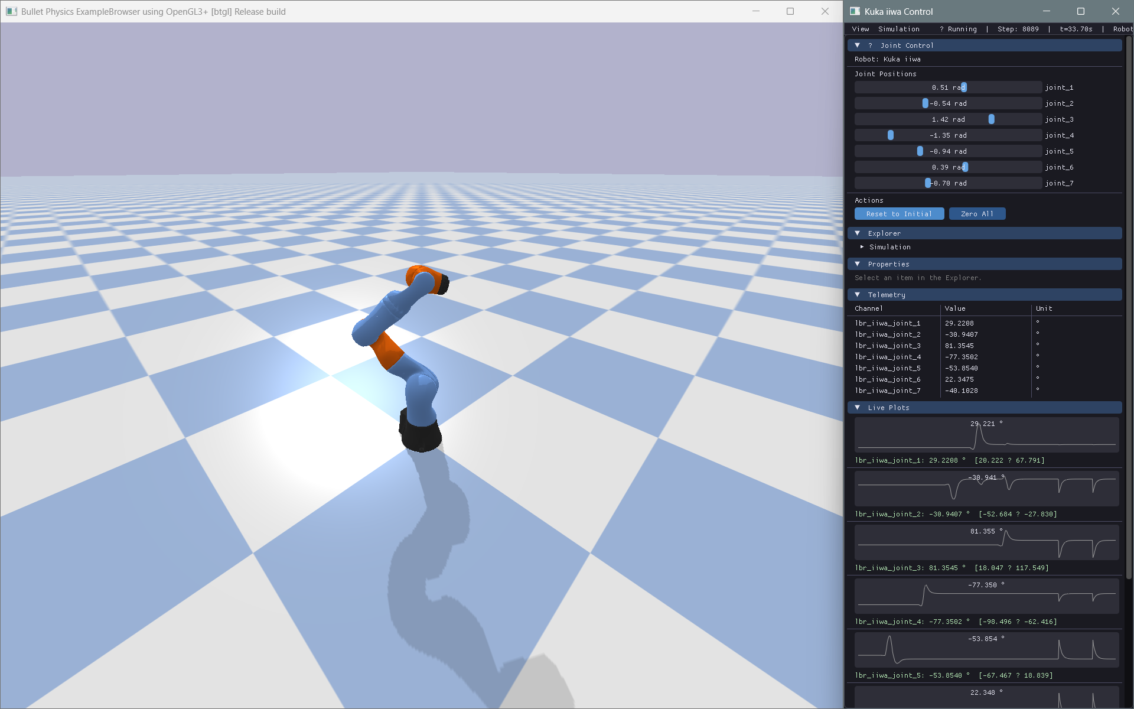Click the Step: 8089 counter
The height and width of the screenshot is (709, 1134).
[1018, 29]
